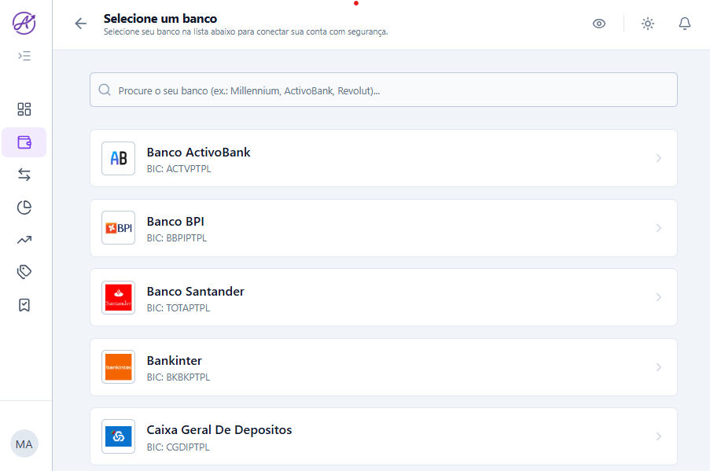Open notifications via the bell icon

click(684, 24)
